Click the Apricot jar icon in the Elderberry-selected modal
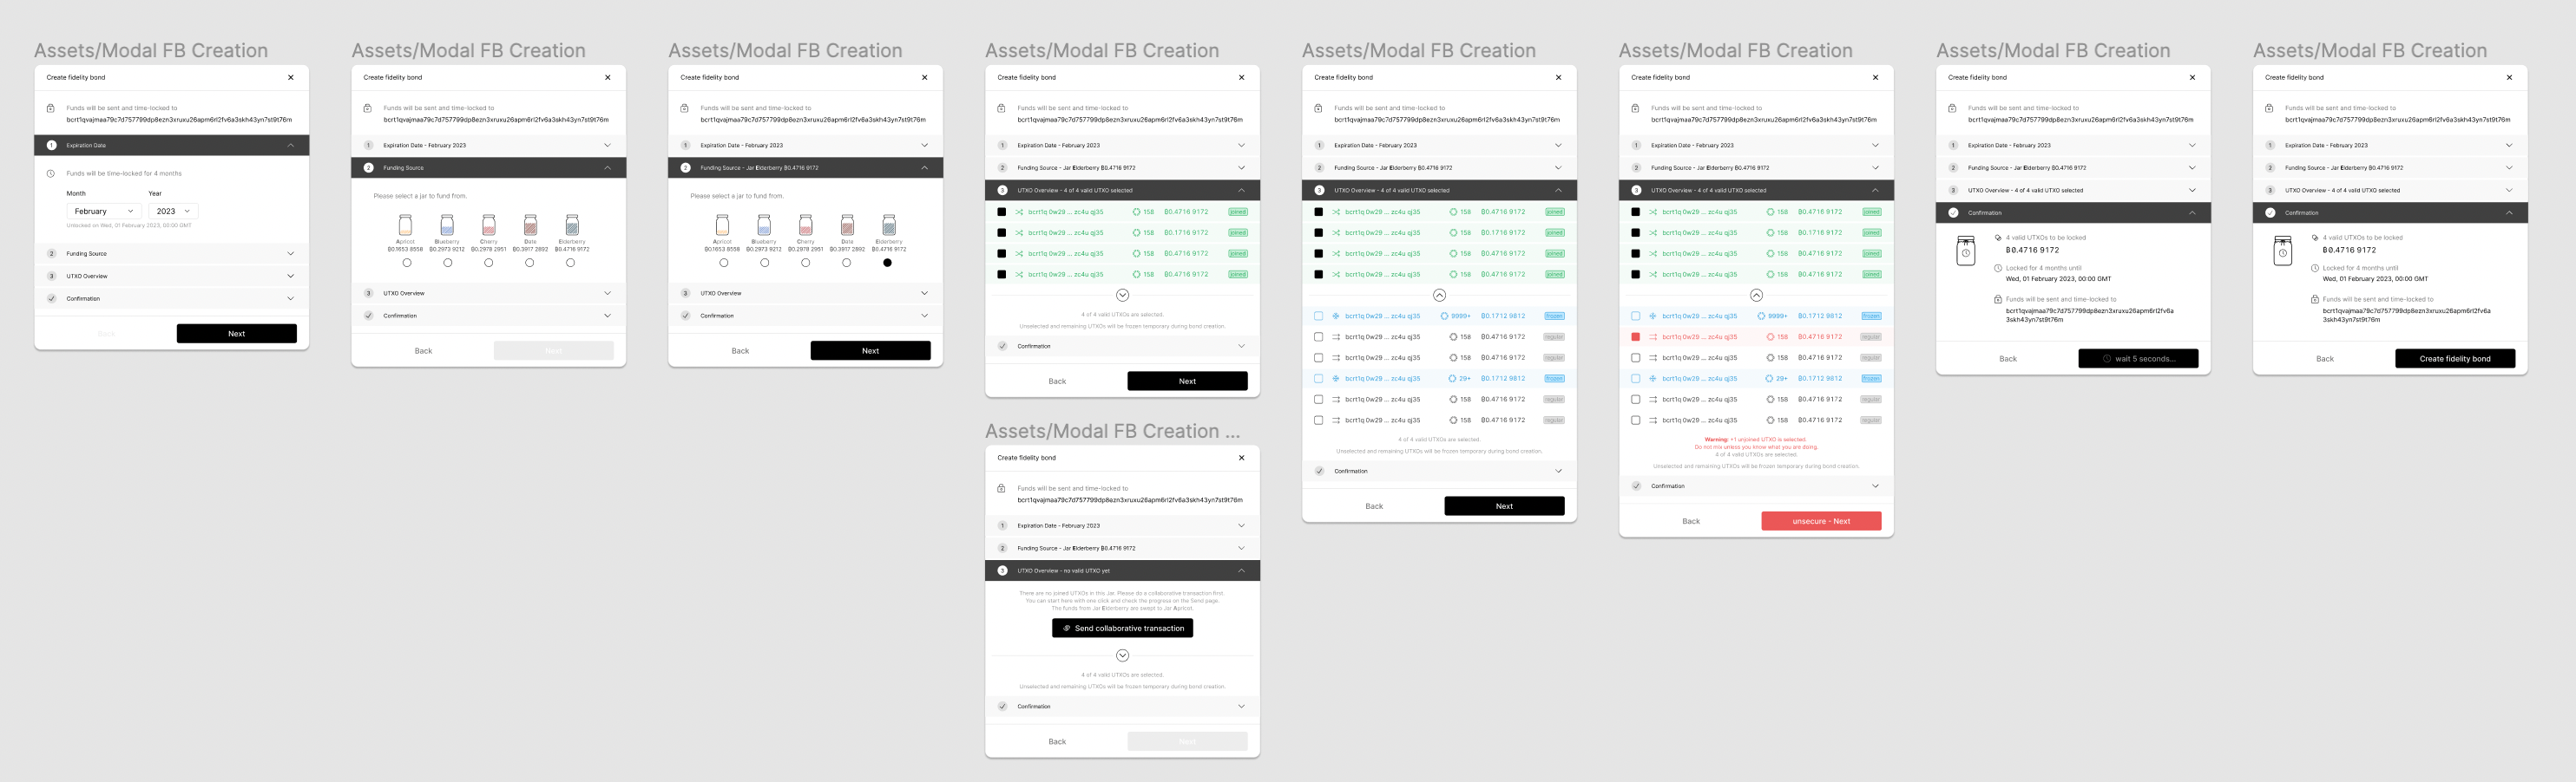The width and height of the screenshot is (2576, 782). click(x=722, y=225)
